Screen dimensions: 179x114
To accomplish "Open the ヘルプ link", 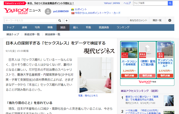I will pos(127,3).
